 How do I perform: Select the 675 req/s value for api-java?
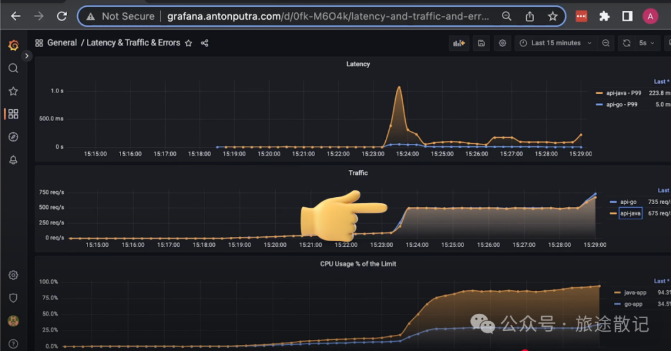click(x=659, y=213)
